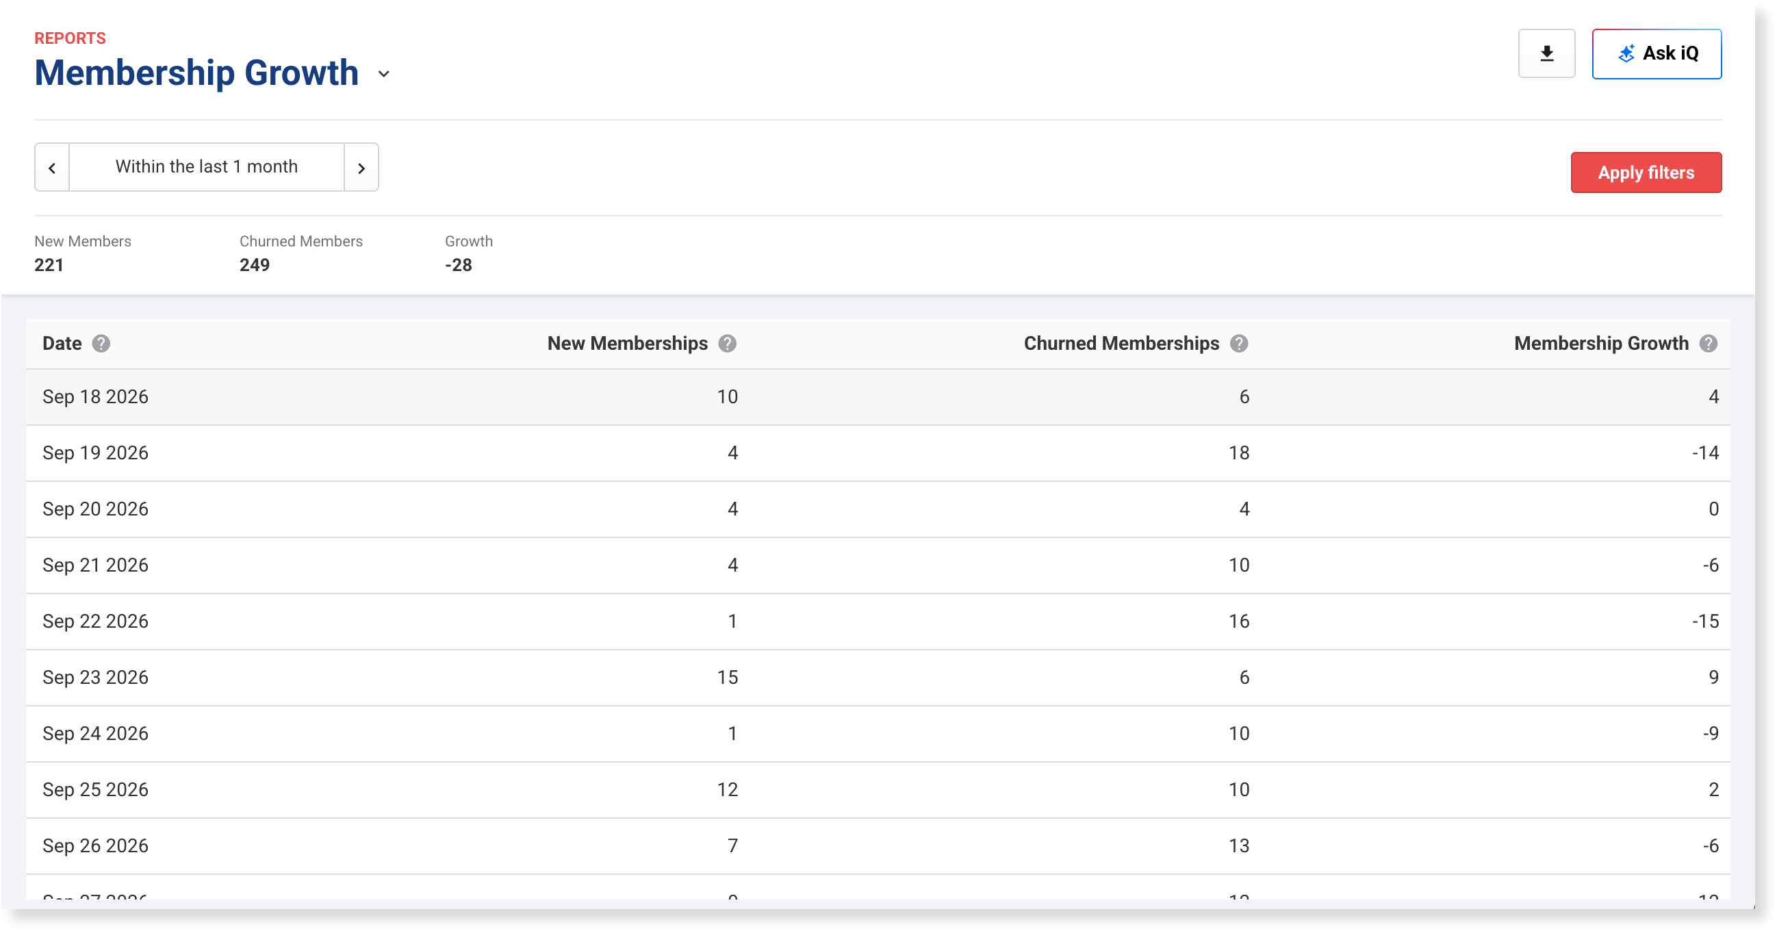This screenshot has height=931, width=1777.
Task: Select the Sep 25 2026 row date
Action: pyautogui.click(x=95, y=789)
